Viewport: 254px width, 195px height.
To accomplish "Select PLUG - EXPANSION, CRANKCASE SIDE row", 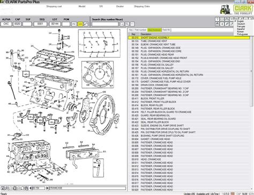I will (x=189, y=48).
